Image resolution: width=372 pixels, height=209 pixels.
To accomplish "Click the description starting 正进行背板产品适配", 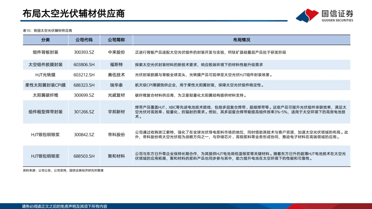I will pos(210,52).
